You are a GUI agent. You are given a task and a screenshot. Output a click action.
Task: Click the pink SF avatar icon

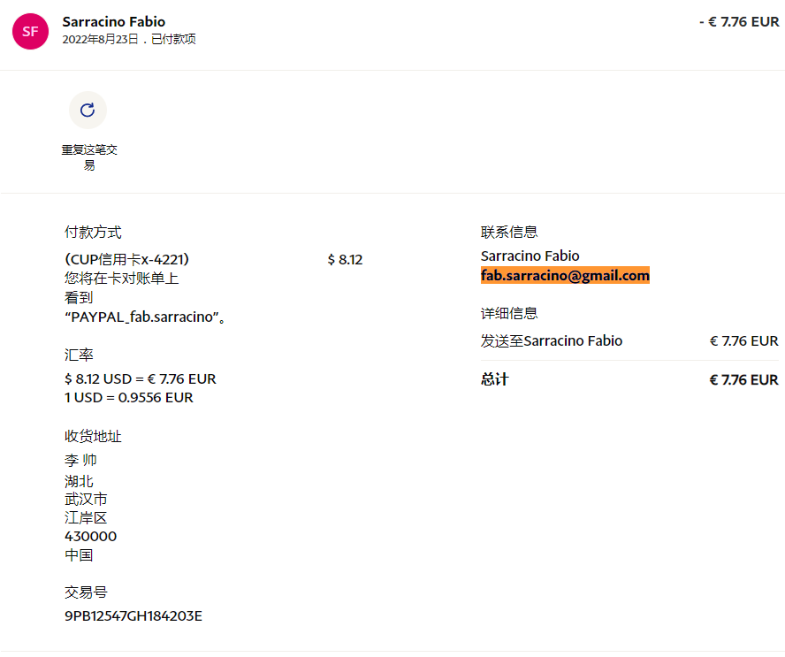click(30, 31)
